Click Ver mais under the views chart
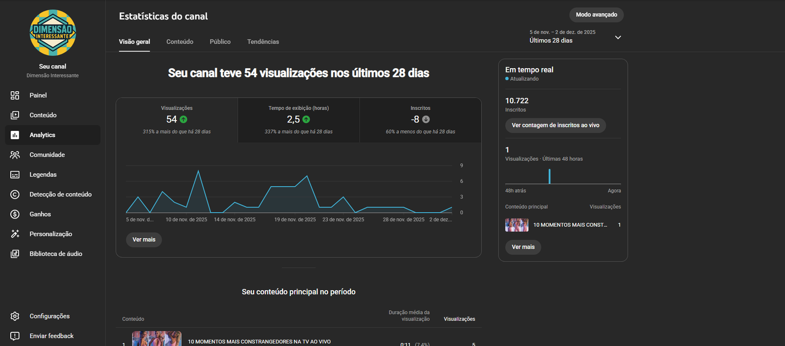Image resolution: width=785 pixels, height=346 pixels. (144, 240)
